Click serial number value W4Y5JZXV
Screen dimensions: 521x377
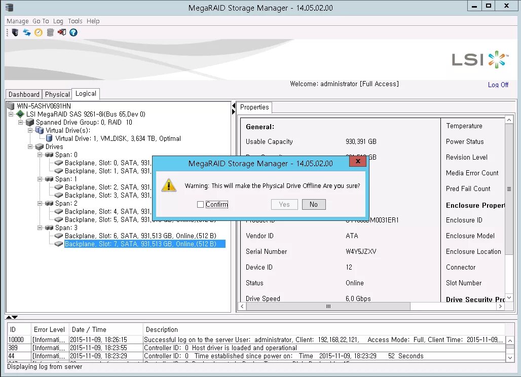(x=361, y=251)
